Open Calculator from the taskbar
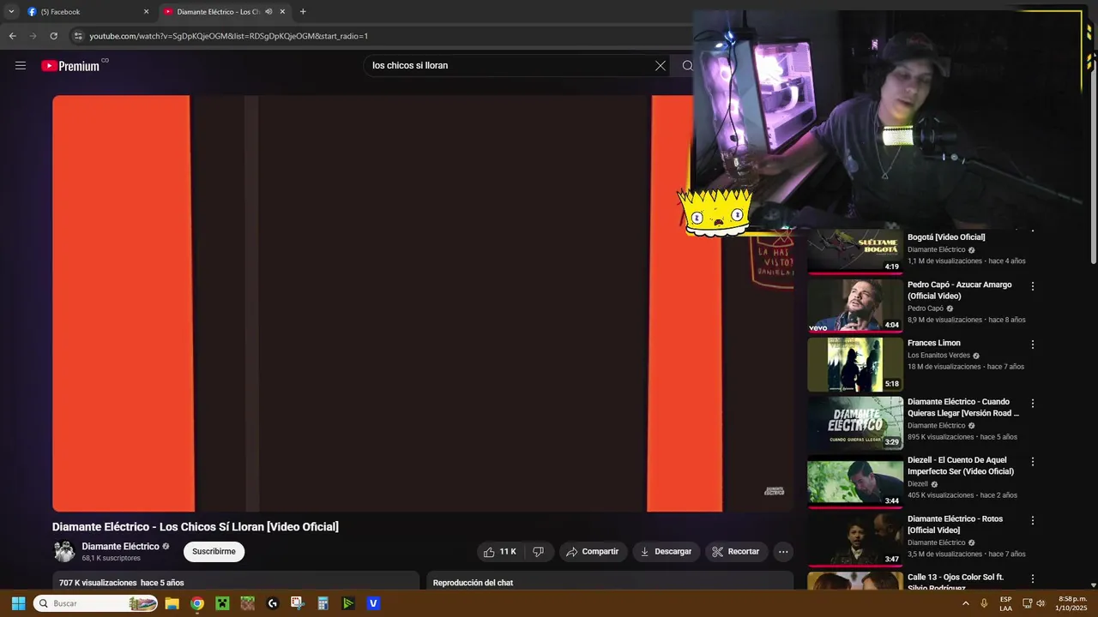The height and width of the screenshot is (617, 1098). (x=323, y=603)
